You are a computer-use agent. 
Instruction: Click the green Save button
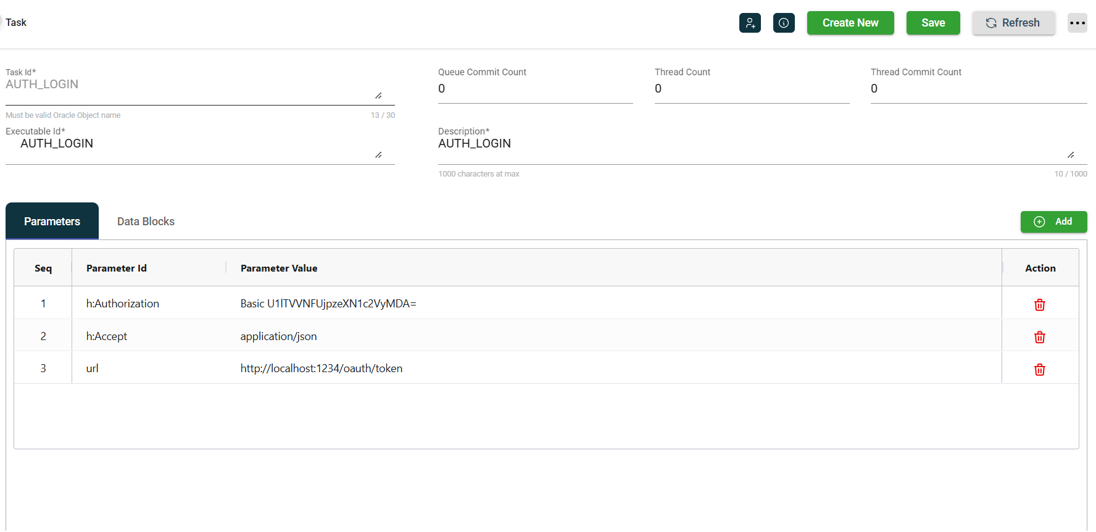pos(932,23)
